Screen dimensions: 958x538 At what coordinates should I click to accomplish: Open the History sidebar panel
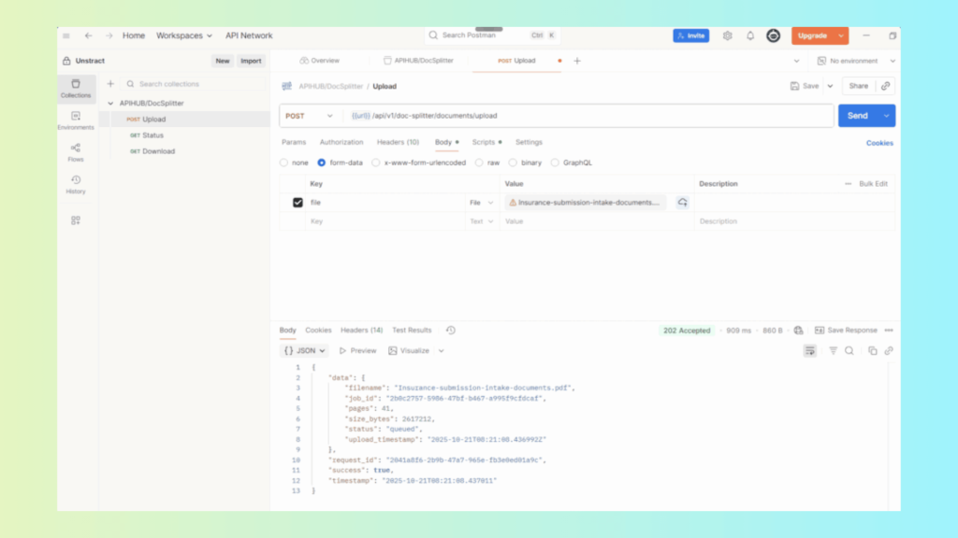tap(76, 184)
